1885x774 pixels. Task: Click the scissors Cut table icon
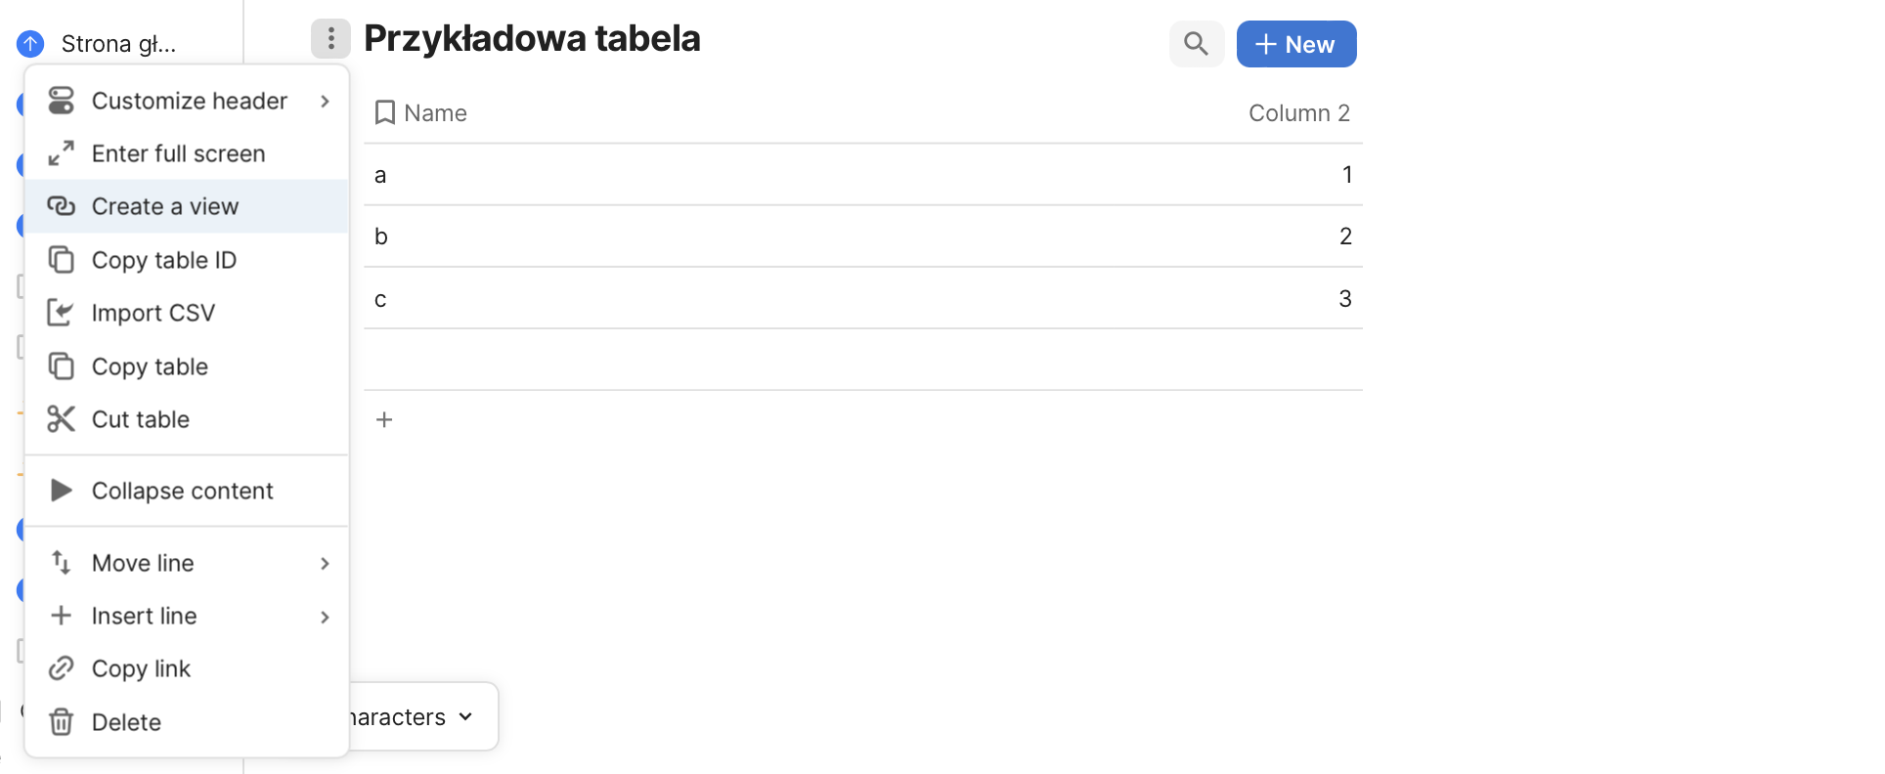[61, 419]
